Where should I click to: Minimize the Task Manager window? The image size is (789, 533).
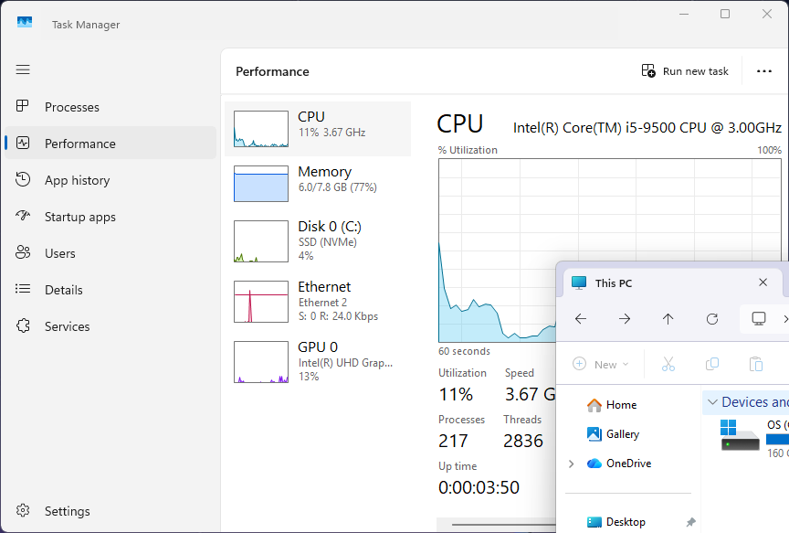point(683,14)
